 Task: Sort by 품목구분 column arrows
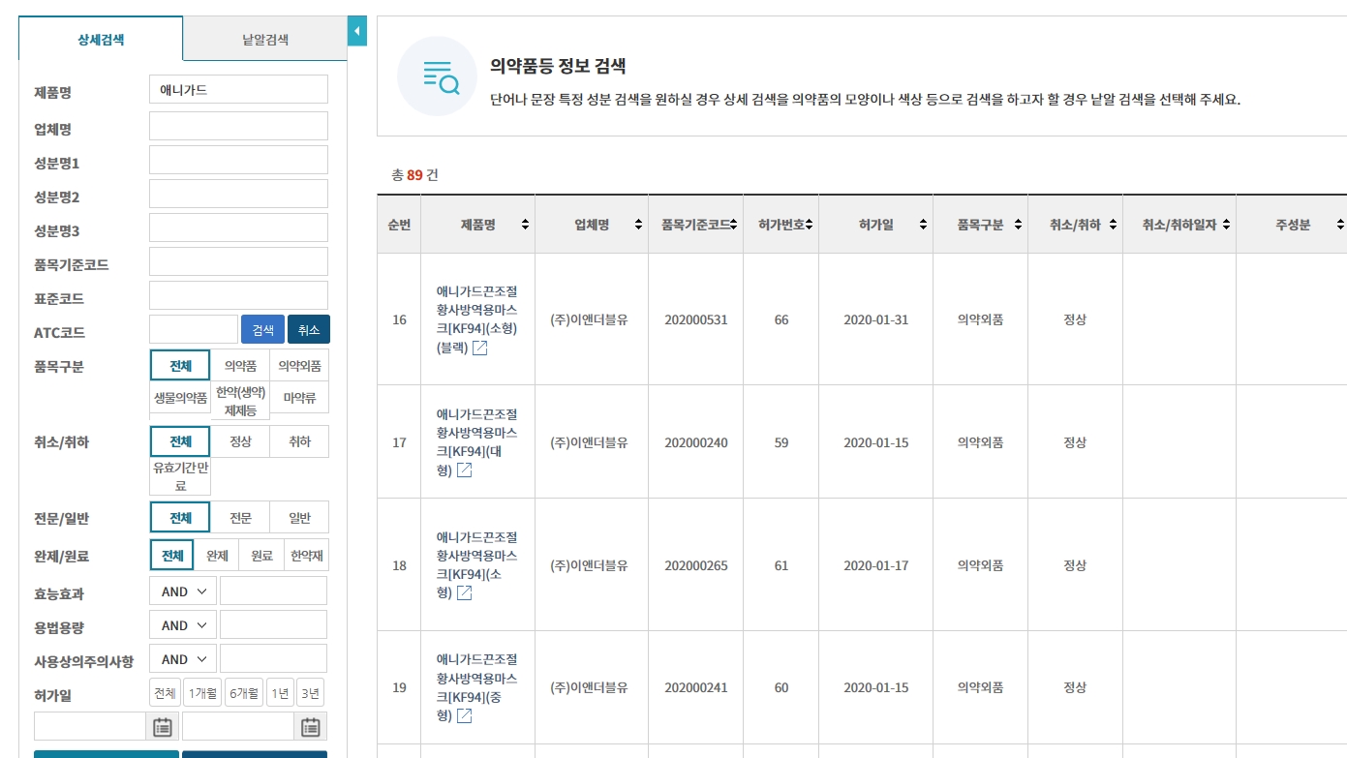coord(1018,225)
